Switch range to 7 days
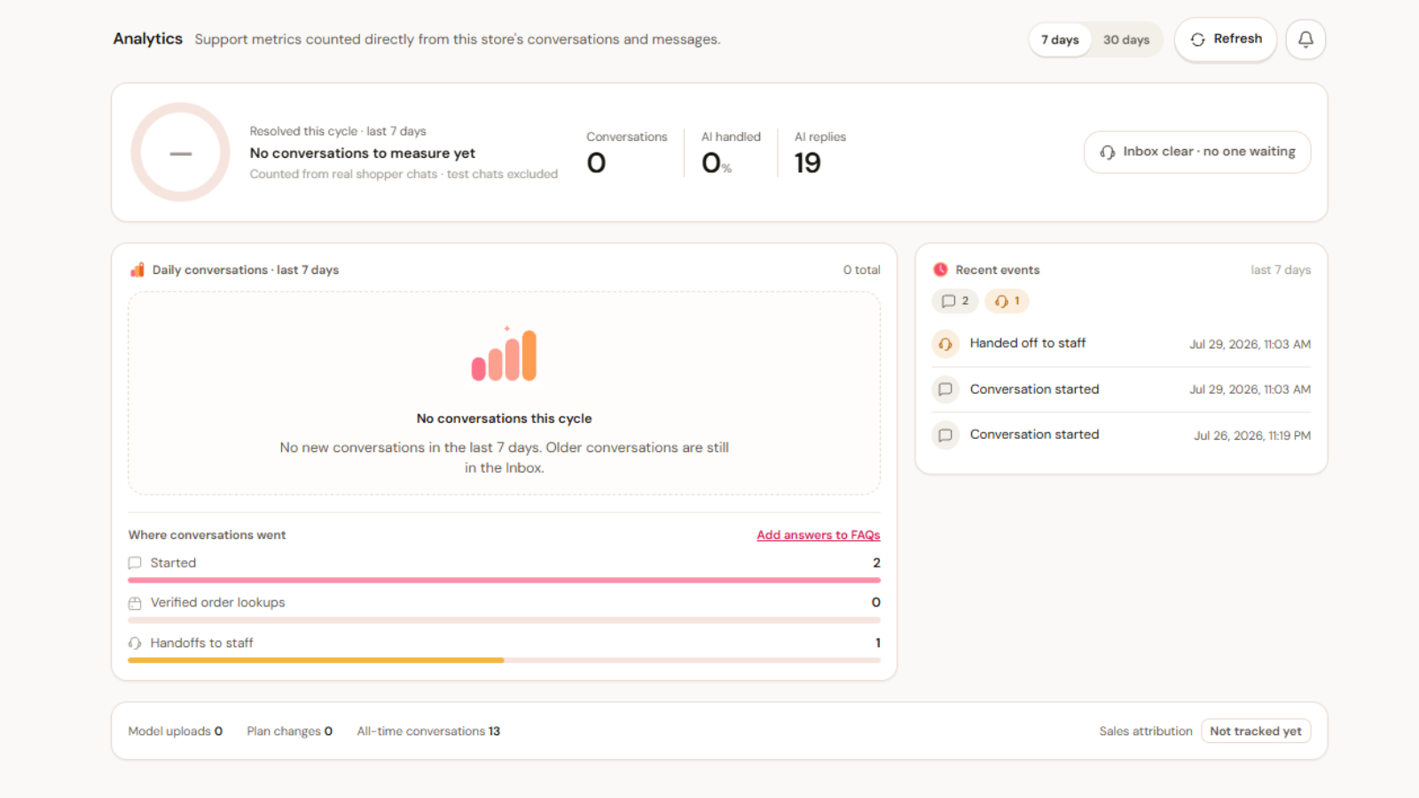This screenshot has width=1419, height=798. tap(1060, 40)
